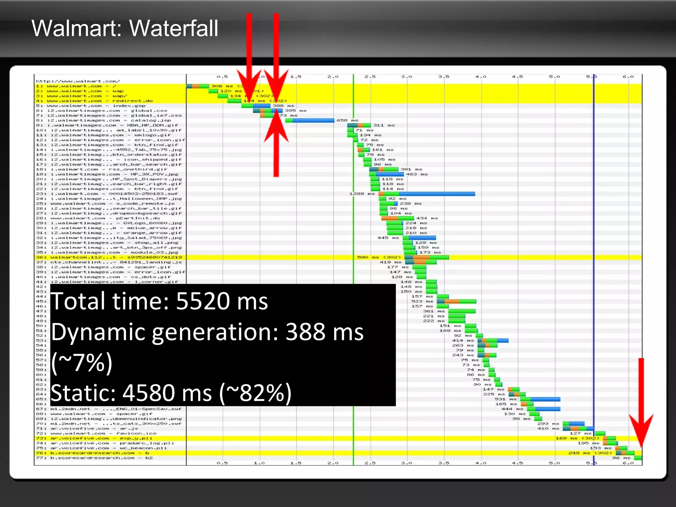This screenshot has height=507, width=676.
Task: Click the '463 ms' timing label
Action: click(x=417, y=174)
